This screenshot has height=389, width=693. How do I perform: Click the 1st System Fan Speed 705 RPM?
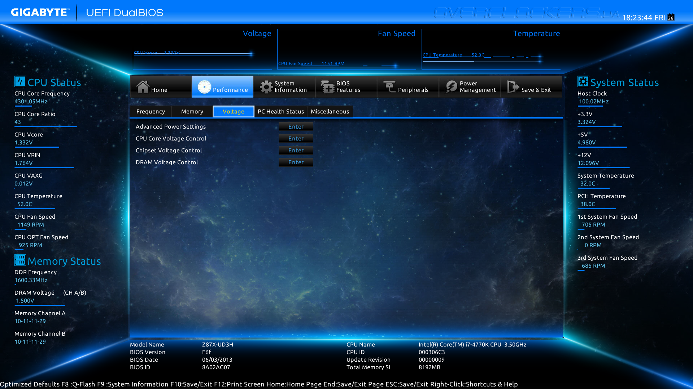click(593, 224)
